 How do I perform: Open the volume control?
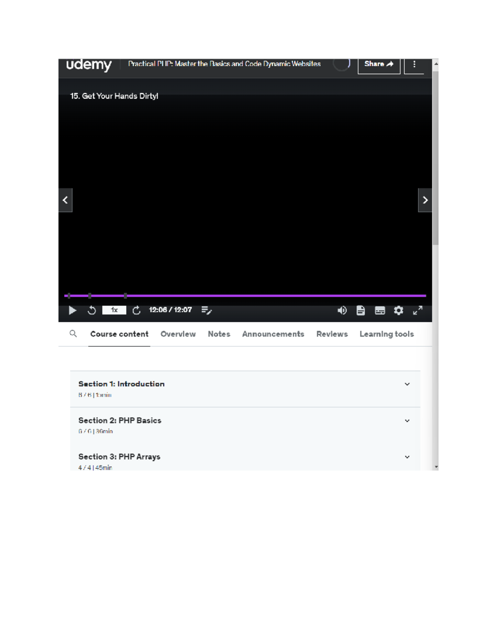point(342,310)
